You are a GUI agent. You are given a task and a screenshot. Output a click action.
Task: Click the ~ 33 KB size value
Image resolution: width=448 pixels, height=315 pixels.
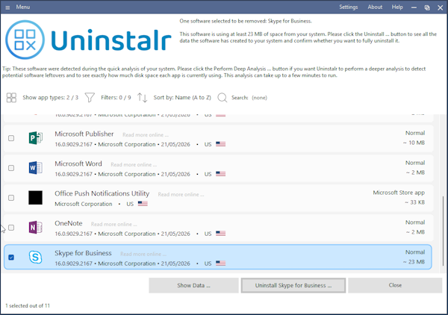click(x=414, y=202)
